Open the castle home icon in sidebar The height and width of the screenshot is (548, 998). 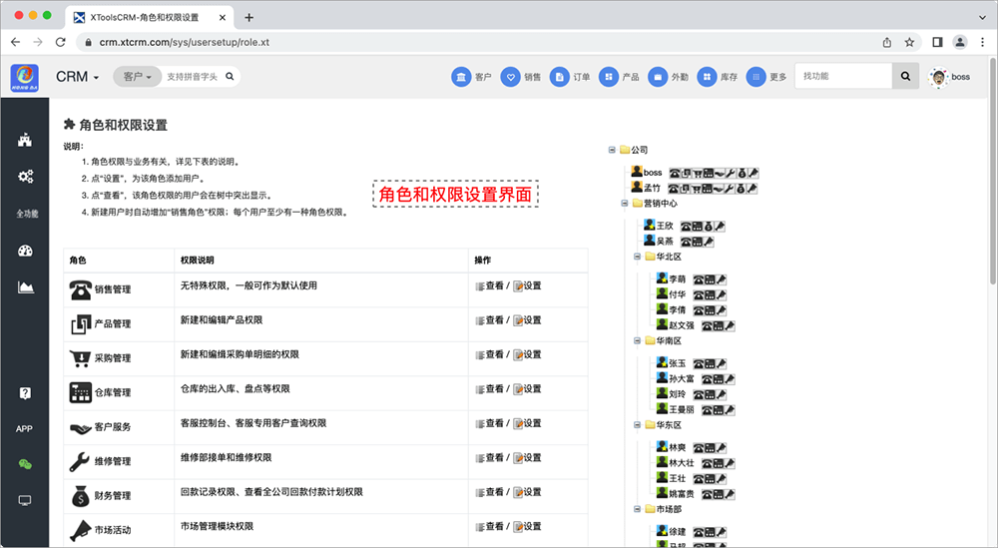pyautogui.click(x=25, y=140)
